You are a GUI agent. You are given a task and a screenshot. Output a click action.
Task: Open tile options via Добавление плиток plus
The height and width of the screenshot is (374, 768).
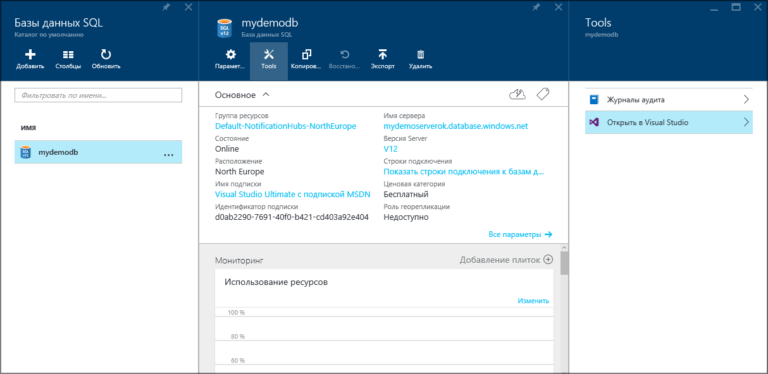pyautogui.click(x=548, y=259)
